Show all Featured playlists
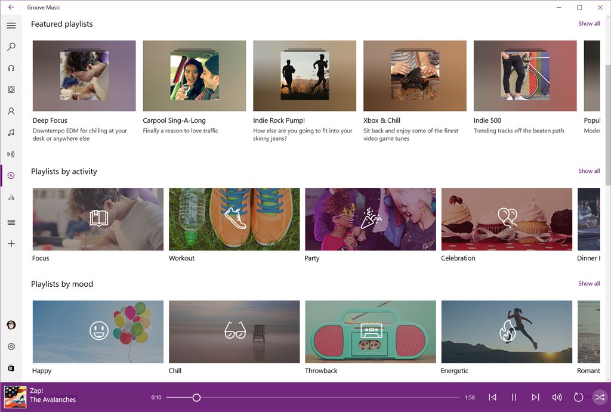This screenshot has width=611, height=412. click(x=589, y=23)
